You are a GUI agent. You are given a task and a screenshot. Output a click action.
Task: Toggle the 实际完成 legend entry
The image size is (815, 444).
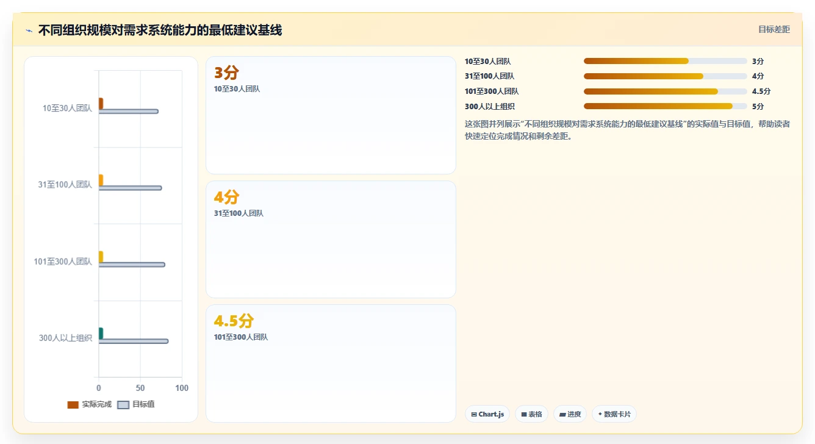tap(89, 404)
